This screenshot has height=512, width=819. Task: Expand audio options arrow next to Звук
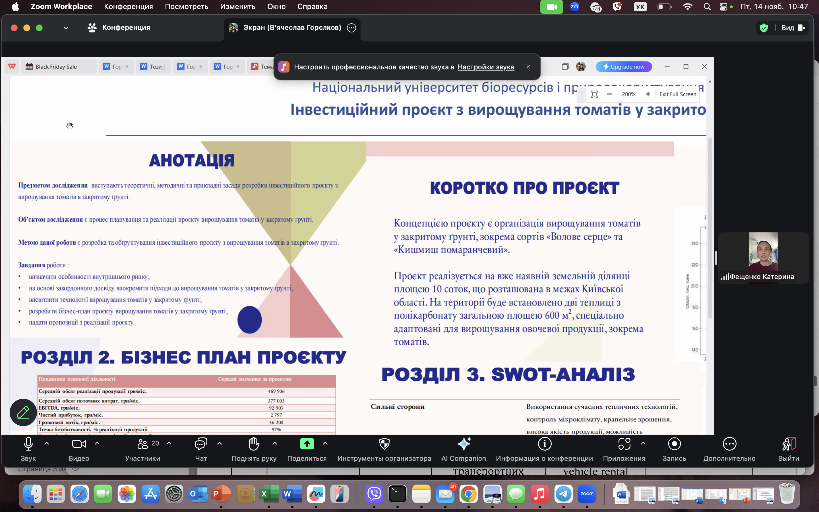click(x=47, y=443)
